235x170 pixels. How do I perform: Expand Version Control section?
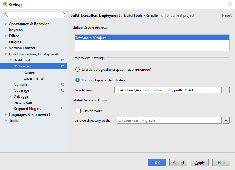point(6,48)
